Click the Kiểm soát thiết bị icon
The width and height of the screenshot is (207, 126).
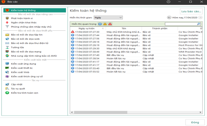tap(7, 68)
